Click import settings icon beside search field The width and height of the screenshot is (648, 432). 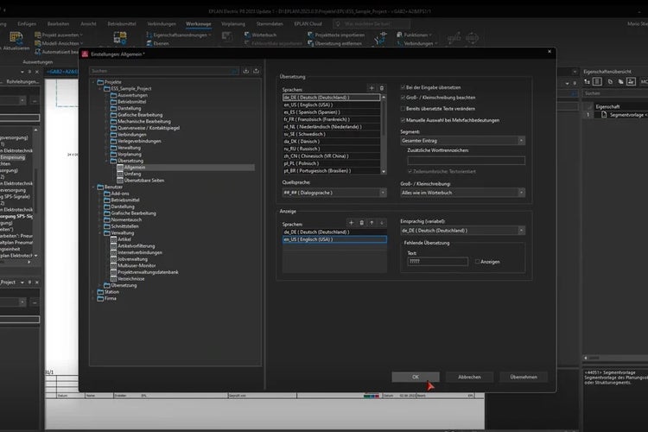pos(246,71)
